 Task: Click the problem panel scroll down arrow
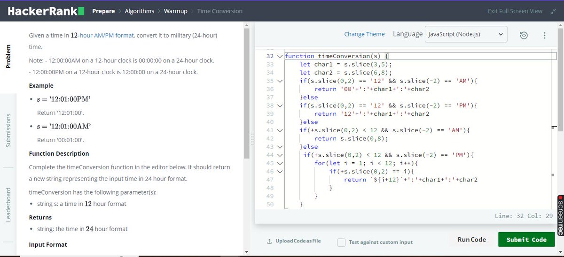tap(247, 252)
